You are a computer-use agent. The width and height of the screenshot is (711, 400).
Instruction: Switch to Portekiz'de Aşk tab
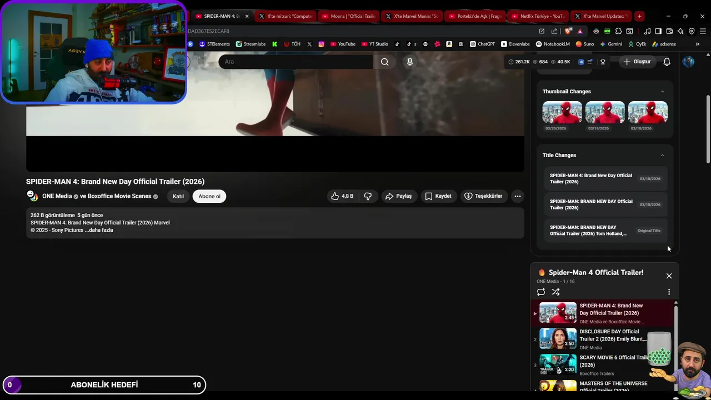pyautogui.click(x=476, y=16)
